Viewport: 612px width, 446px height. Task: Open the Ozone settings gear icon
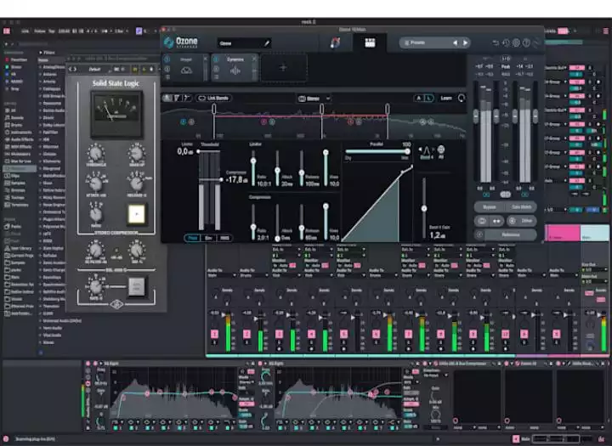coord(516,42)
